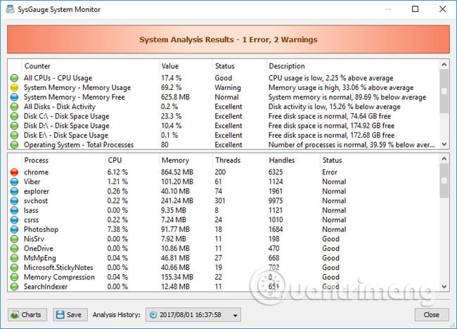The image size is (457, 329).
Task: Click the green icon for Microsoft.StickyNotes process
Action: point(14,268)
